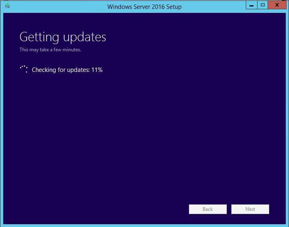Click the 'Windows Server 2016 Setup' window title
The width and height of the screenshot is (289, 227).
144,7
